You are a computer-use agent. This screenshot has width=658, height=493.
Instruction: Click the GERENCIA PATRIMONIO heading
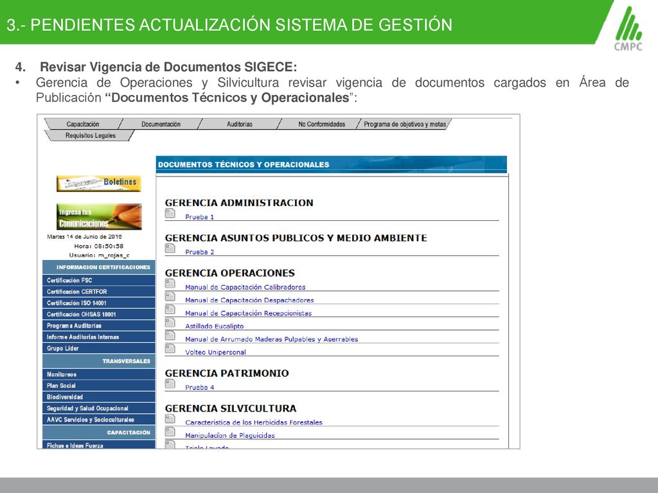[227, 373]
